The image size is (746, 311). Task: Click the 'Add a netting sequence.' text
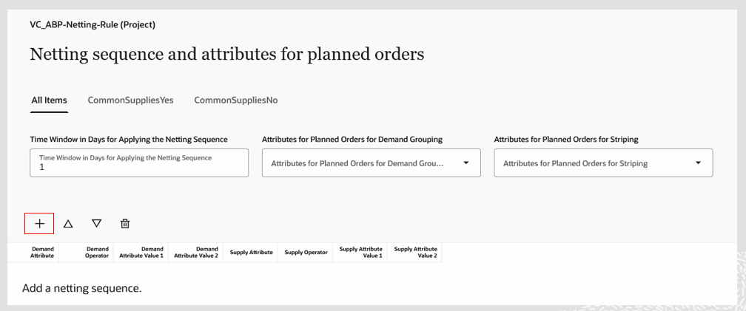click(81, 288)
